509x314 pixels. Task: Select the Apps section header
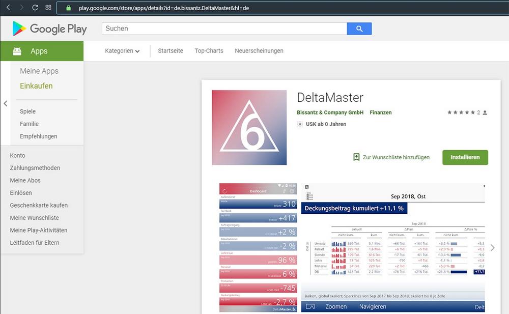pos(42,51)
